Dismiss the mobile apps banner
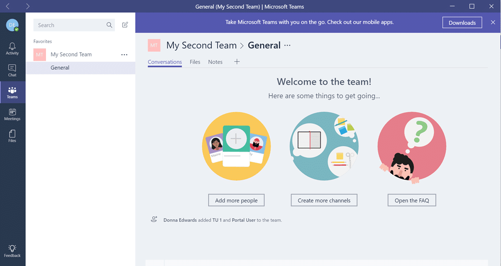Screen dimensions: 501x266 (x=493, y=22)
